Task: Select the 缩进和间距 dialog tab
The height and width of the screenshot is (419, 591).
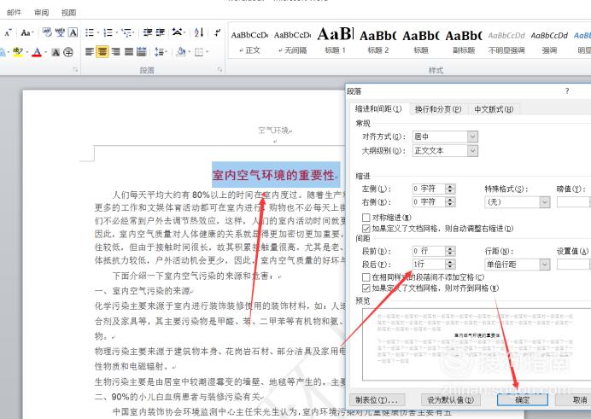Action: pos(378,108)
